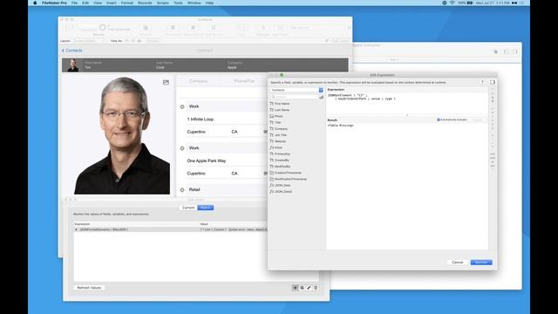This screenshot has width=558, height=314.
Task: Open the Records menu
Action: pos(145,3)
